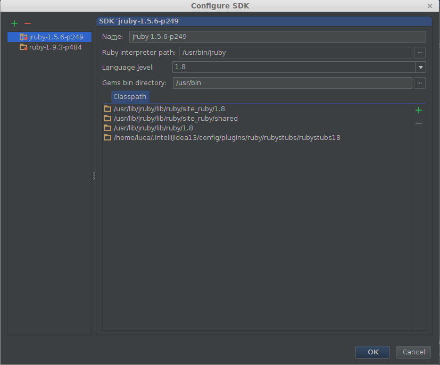Confirm with the OK button

coord(372,352)
